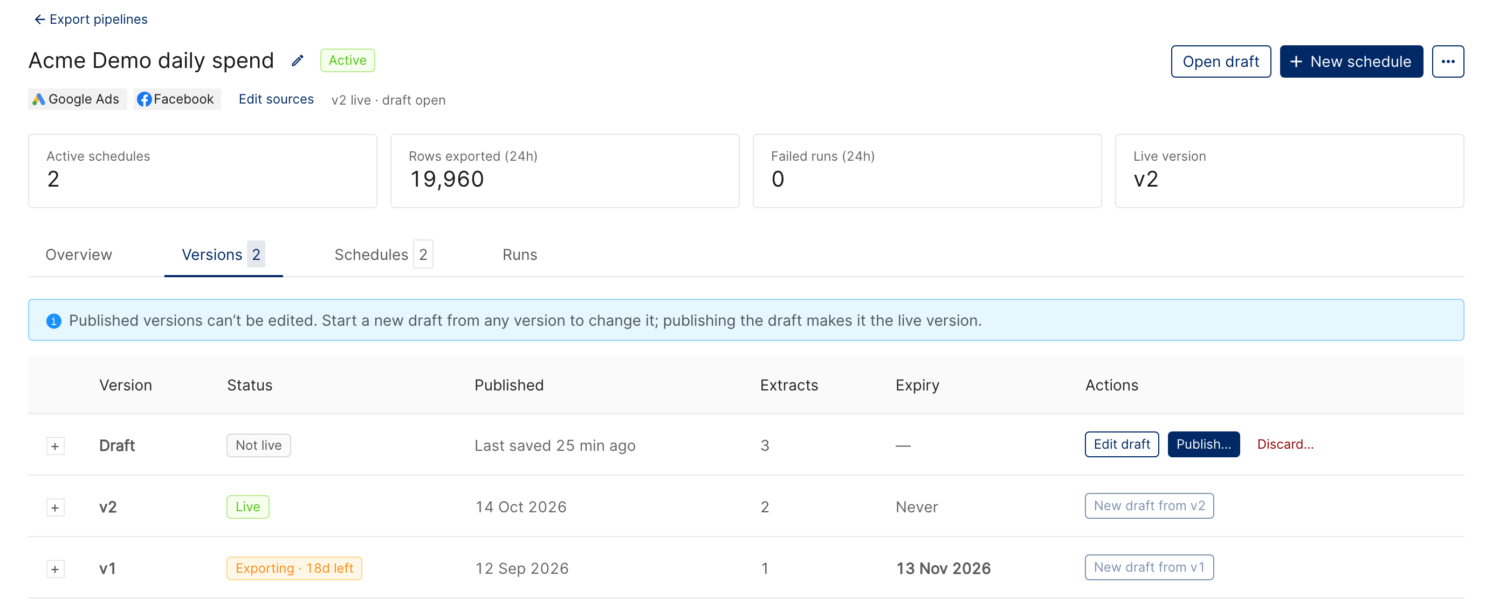This screenshot has width=1499, height=604.
Task: Click Edit draft in Draft row
Action: click(1122, 444)
